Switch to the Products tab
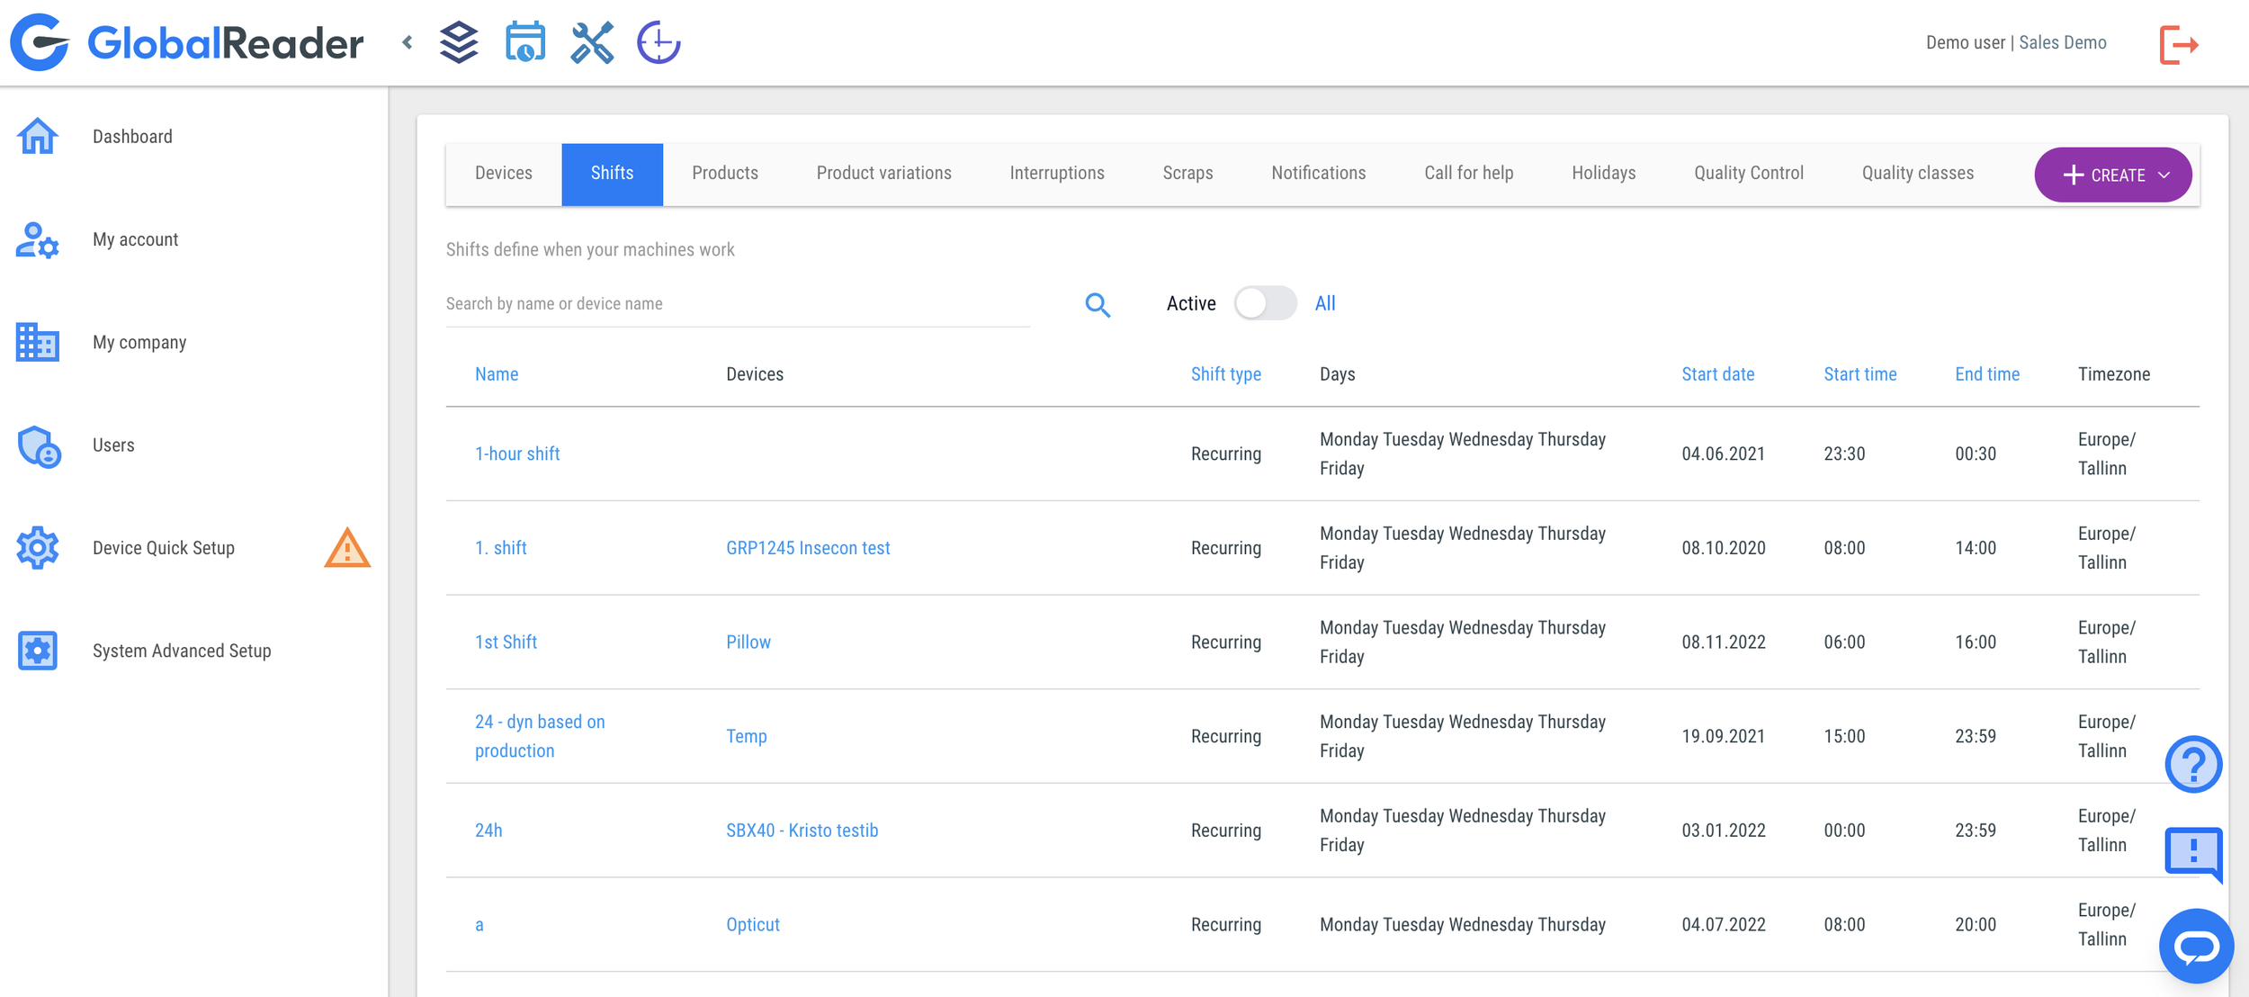 click(724, 174)
